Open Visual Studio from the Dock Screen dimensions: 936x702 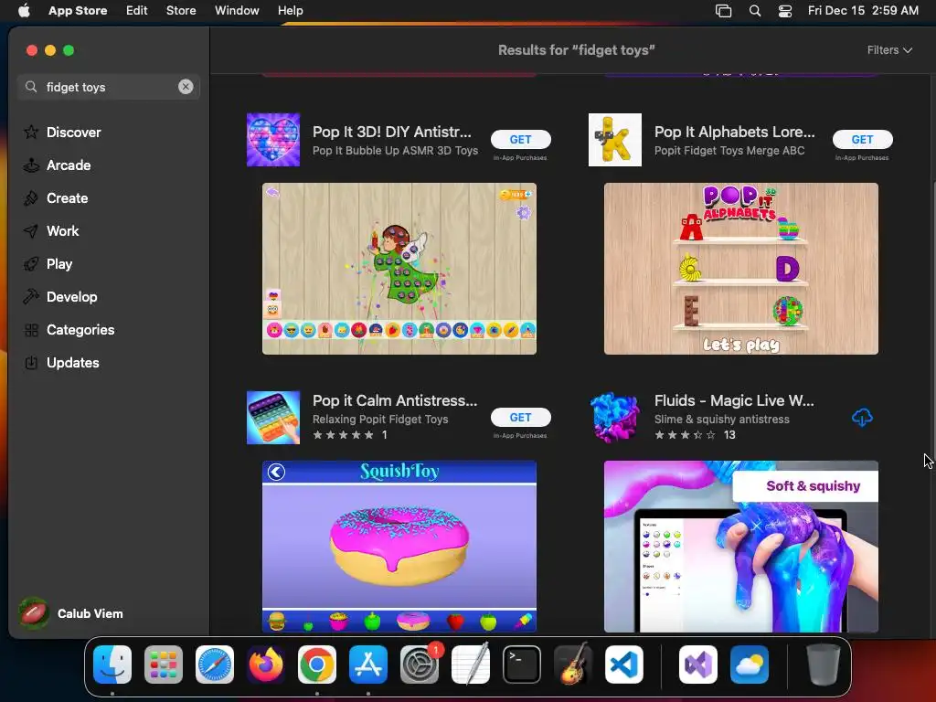coord(698,665)
